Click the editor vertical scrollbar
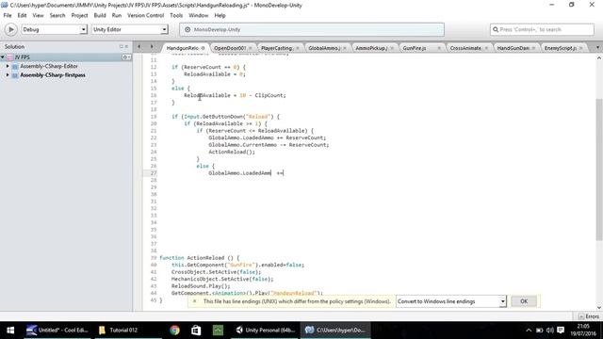 (x=599, y=169)
